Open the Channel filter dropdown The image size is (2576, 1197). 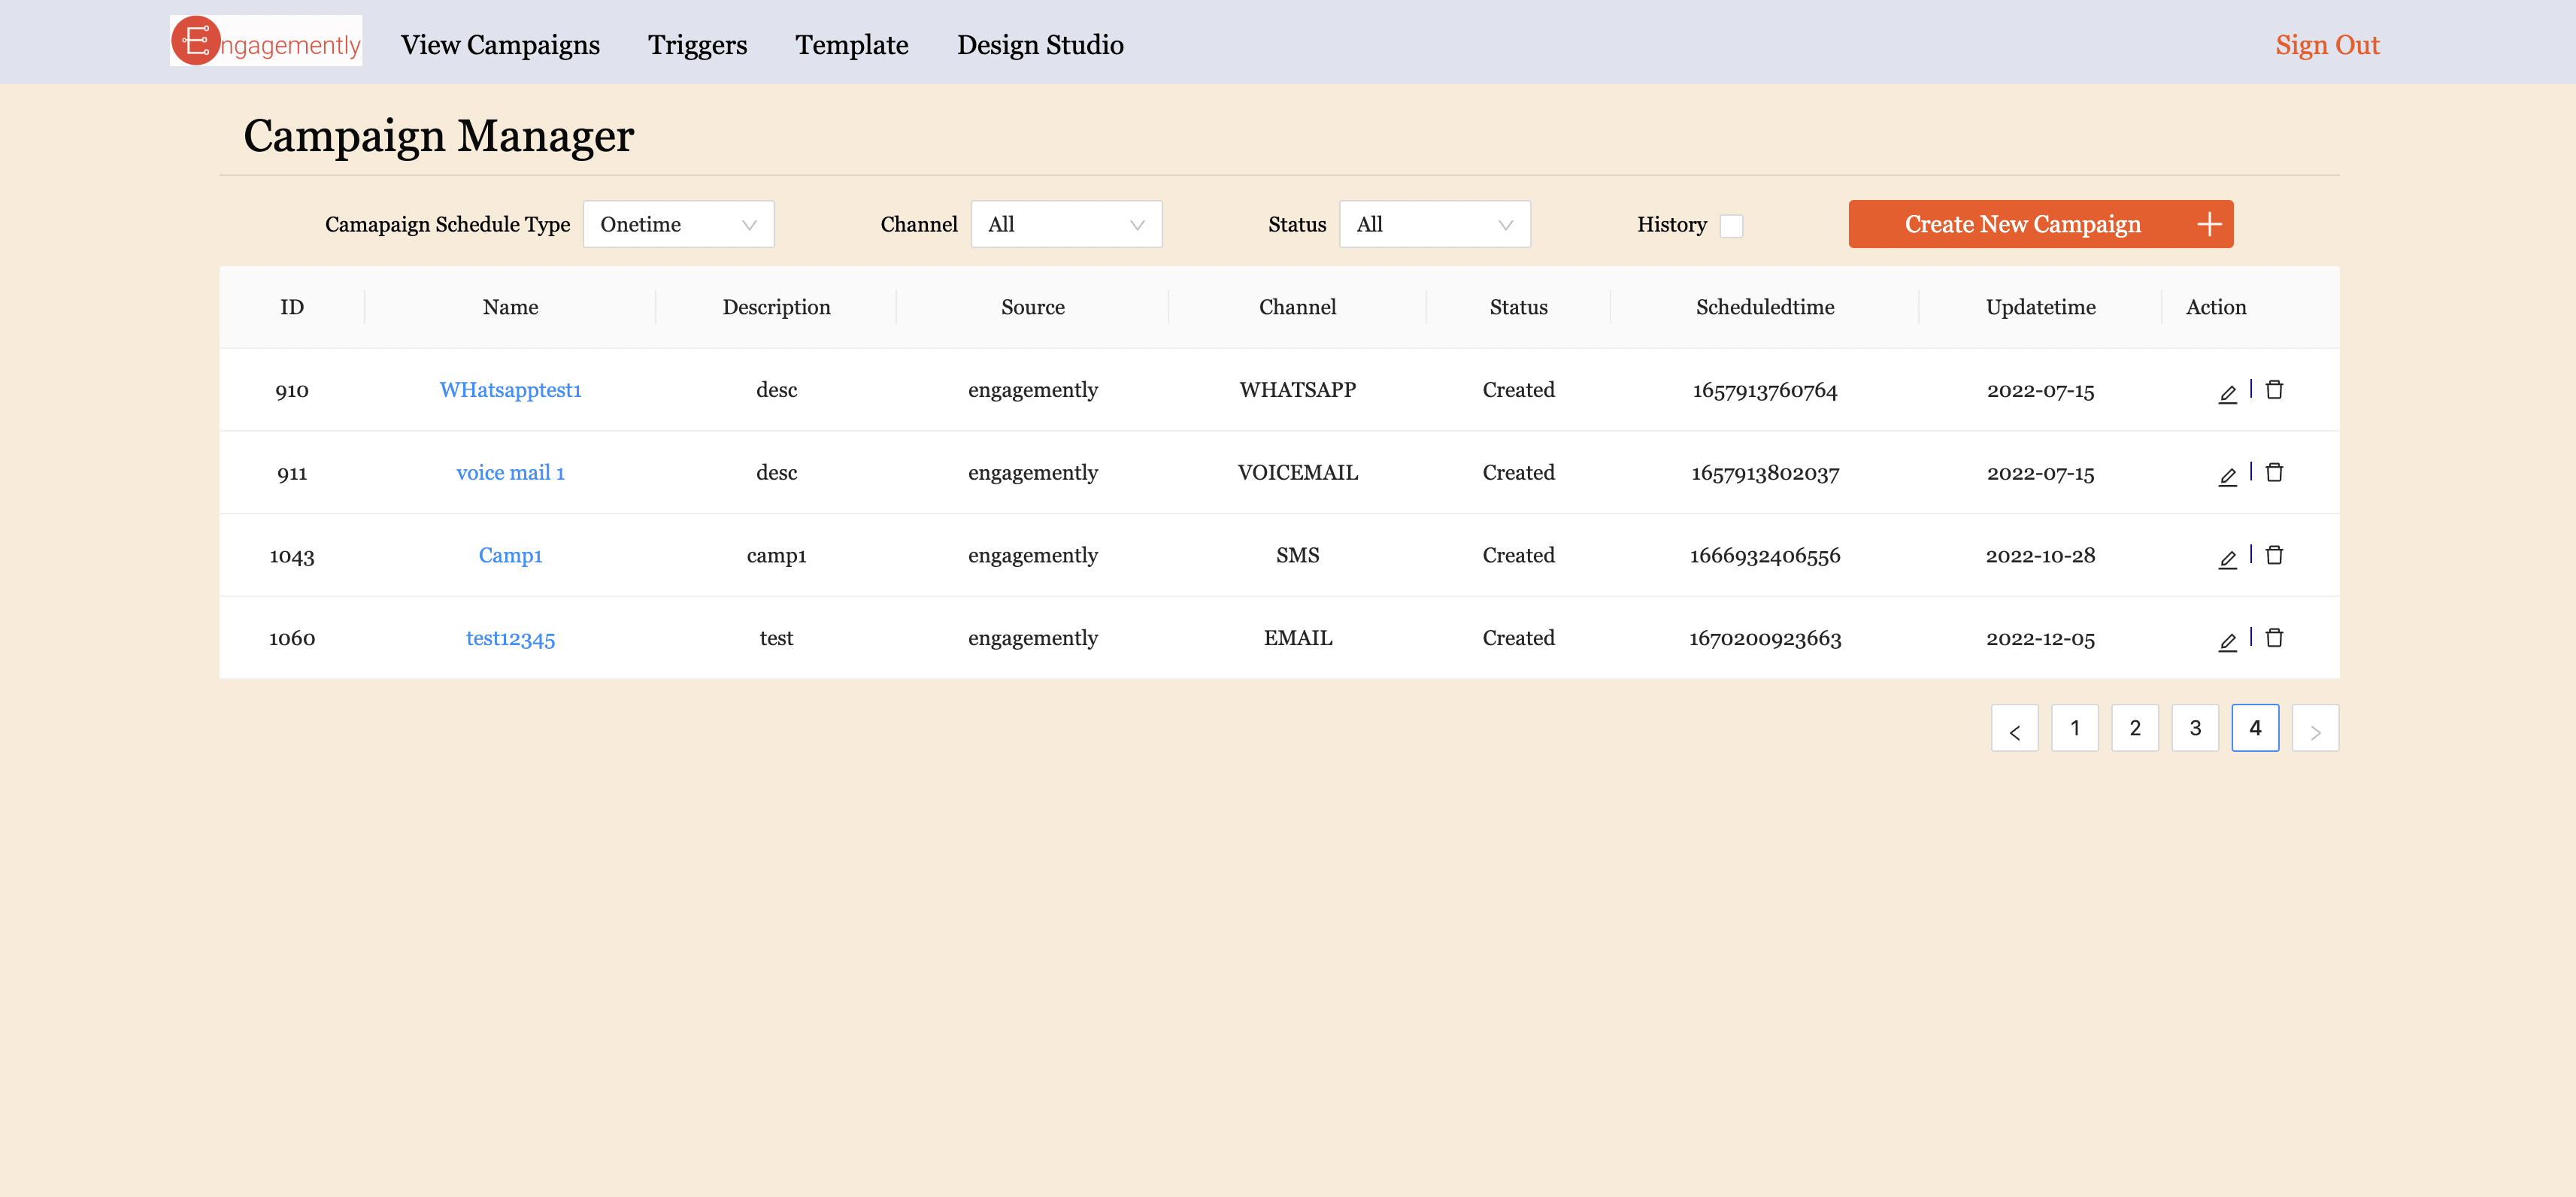pyautogui.click(x=1066, y=224)
